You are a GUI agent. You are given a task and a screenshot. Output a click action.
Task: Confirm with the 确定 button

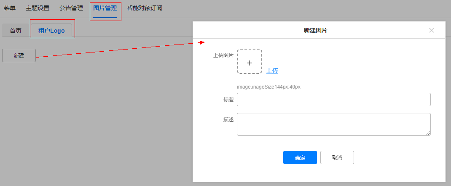(x=300, y=157)
